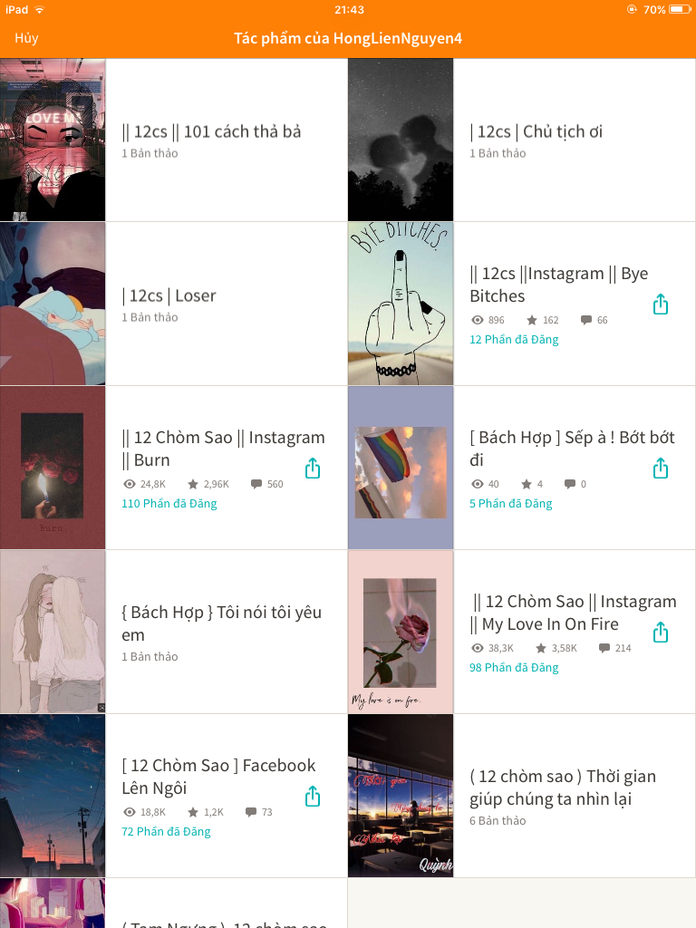Open the rainbow flag cover thumbnail
The height and width of the screenshot is (928, 696).
pyautogui.click(x=401, y=468)
